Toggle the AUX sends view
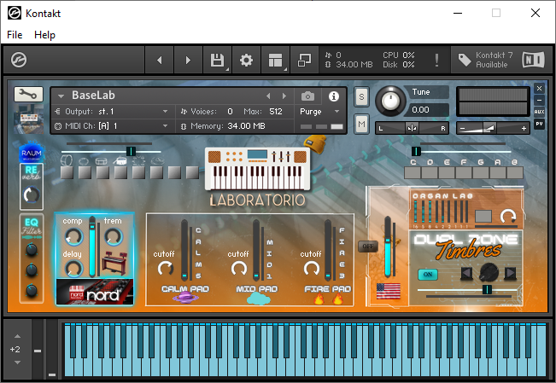 (x=539, y=112)
